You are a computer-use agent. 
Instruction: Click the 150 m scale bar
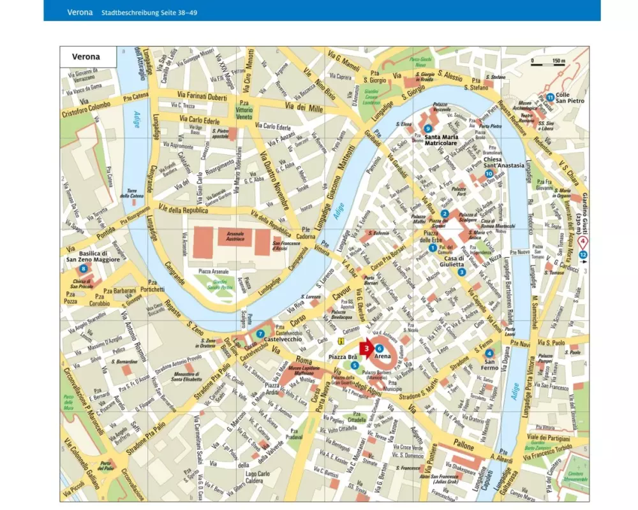pyautogui.click(x=548, y=62)
